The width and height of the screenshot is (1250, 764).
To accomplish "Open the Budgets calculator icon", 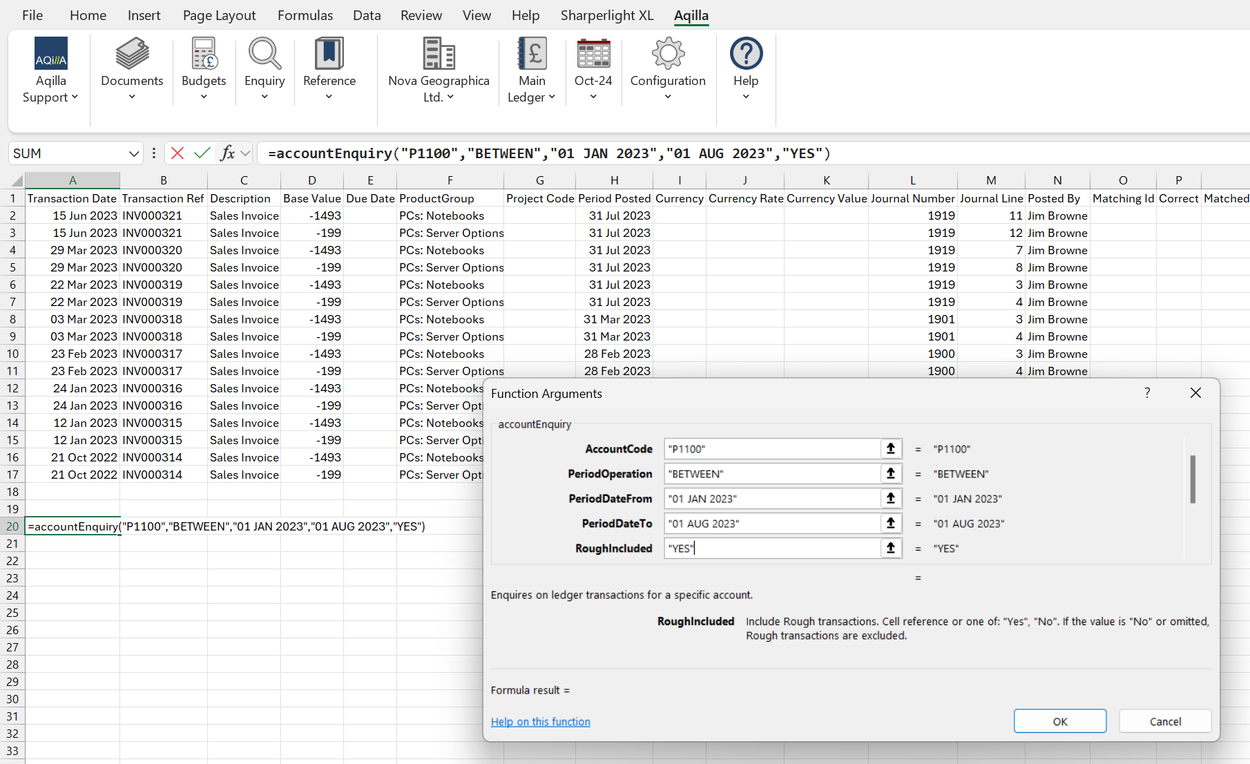I will click(204, 54).
